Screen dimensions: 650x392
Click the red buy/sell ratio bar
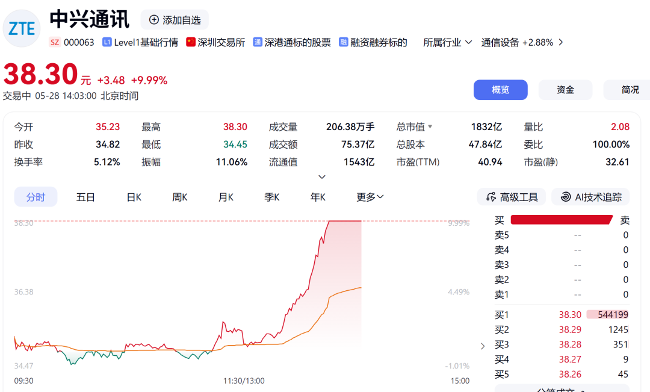point(562,220)
